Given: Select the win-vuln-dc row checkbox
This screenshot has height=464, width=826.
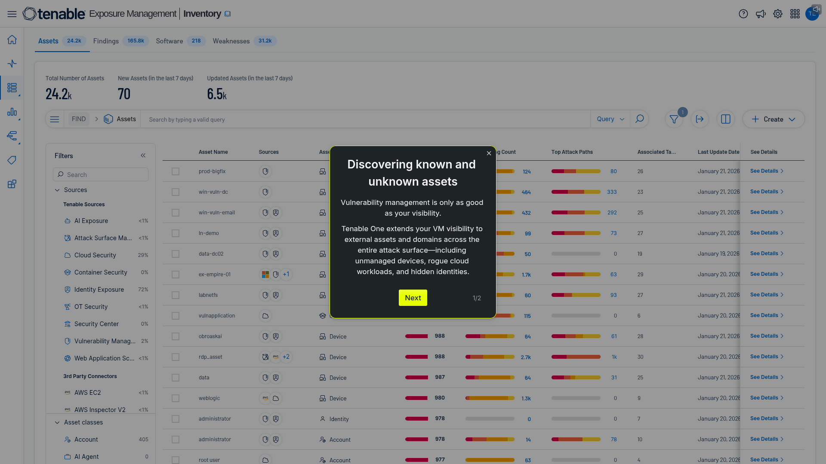Looking at the screenshot, I should point(176,192).
